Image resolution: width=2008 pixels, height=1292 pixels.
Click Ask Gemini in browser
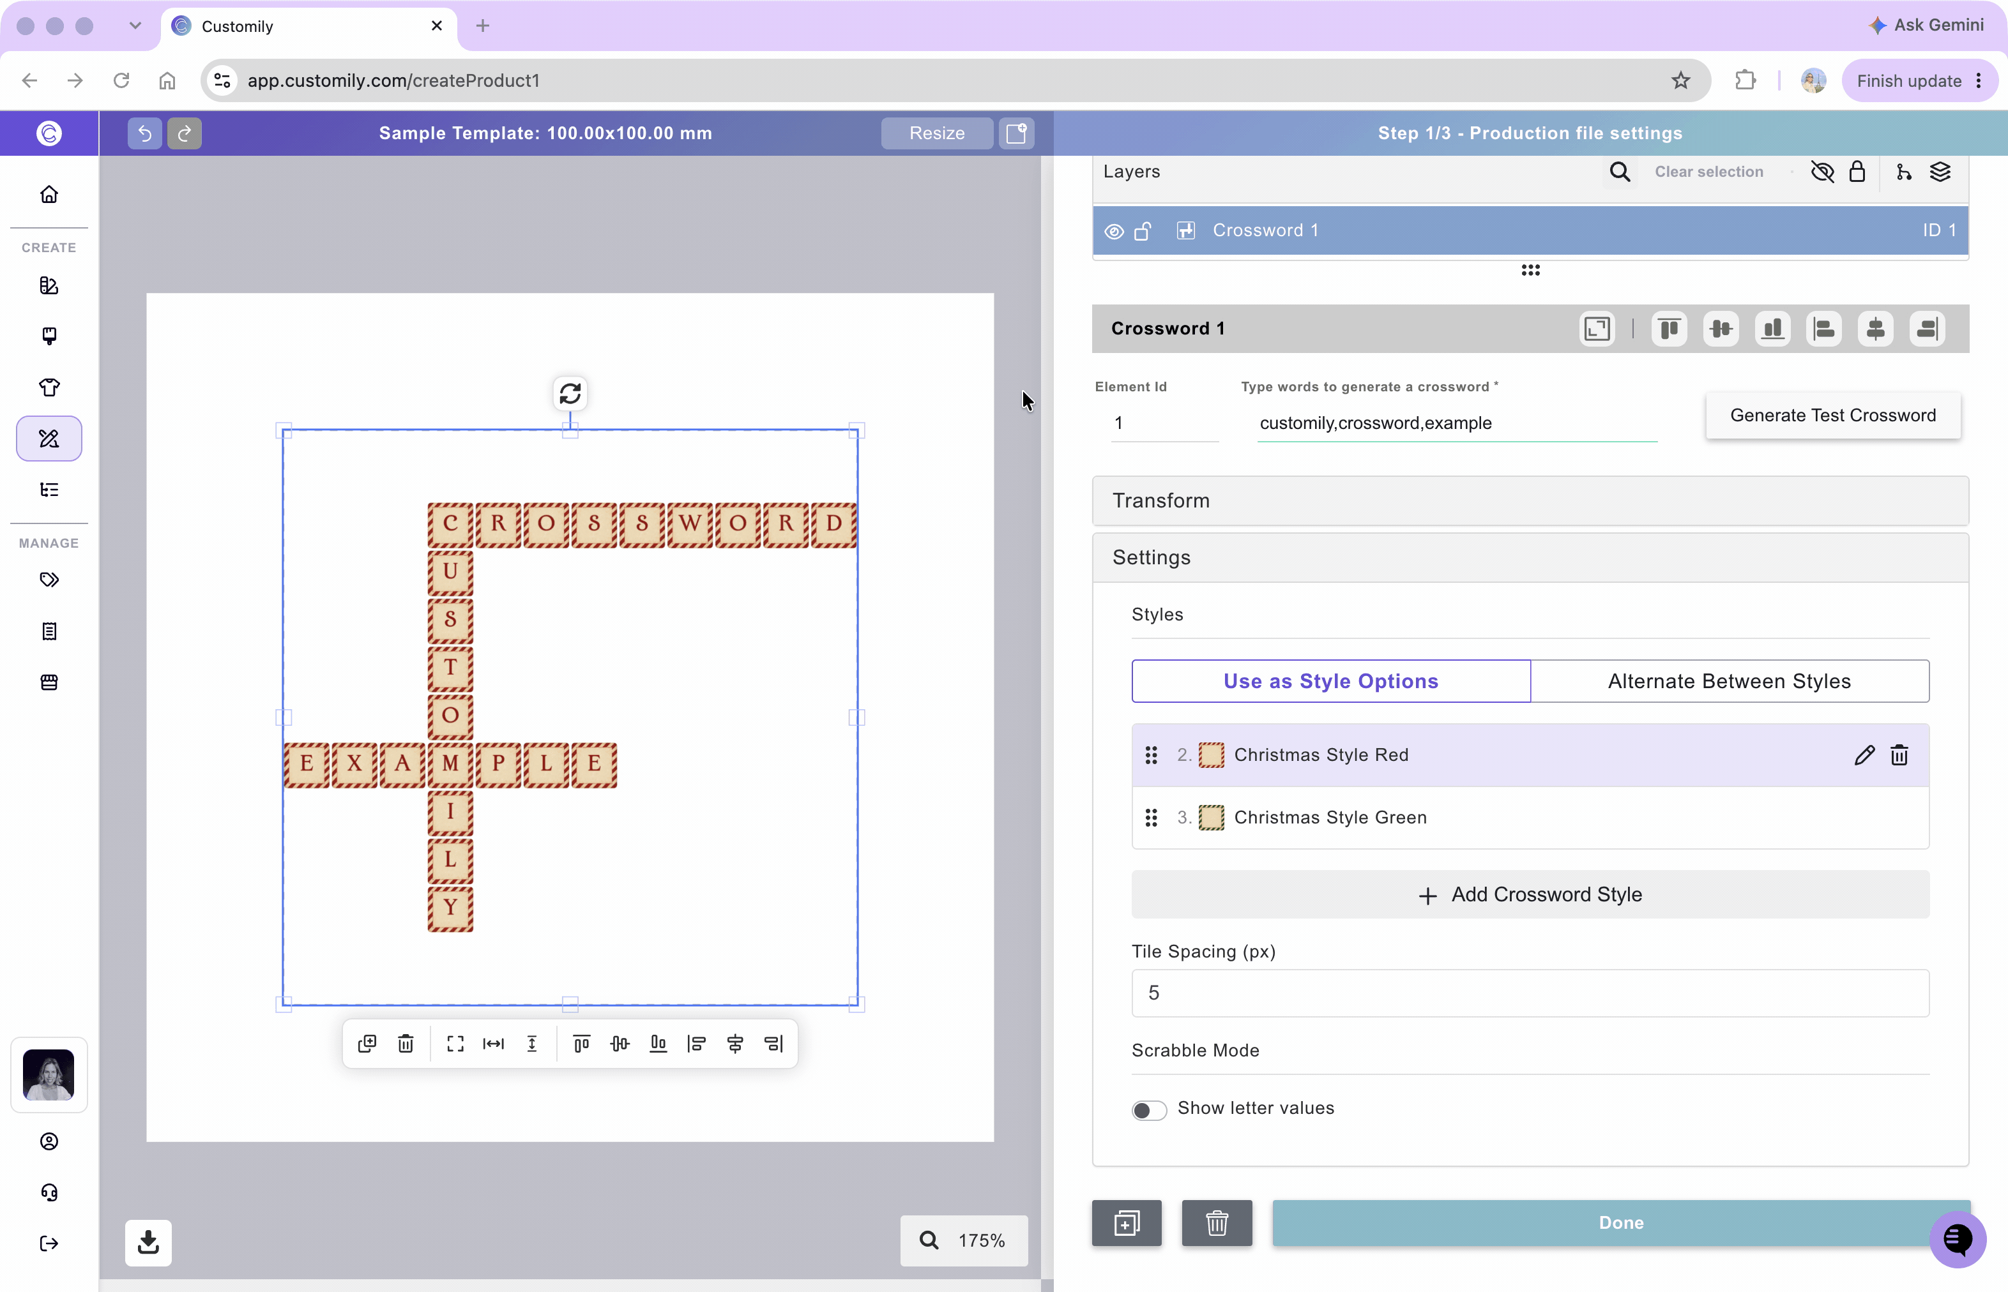[1926, 25]
